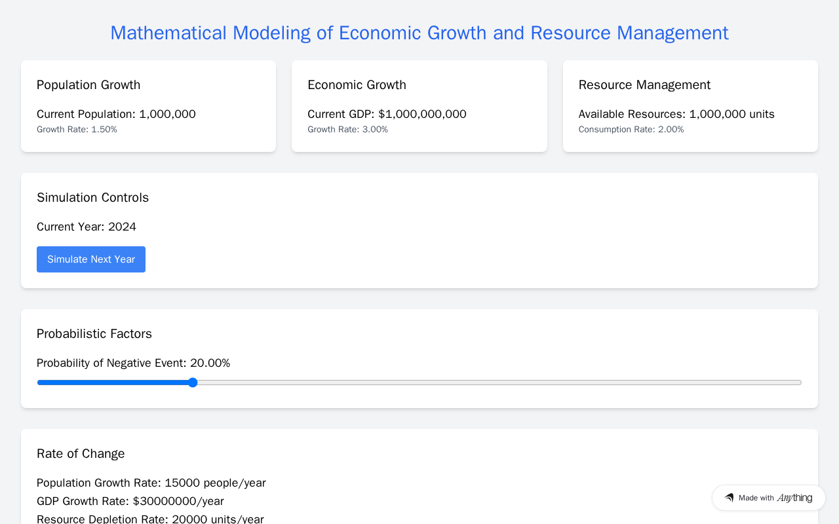Click the page title heading
Image resolution: width=839 pixels, height=524 pixels.
tap(419, 33)
